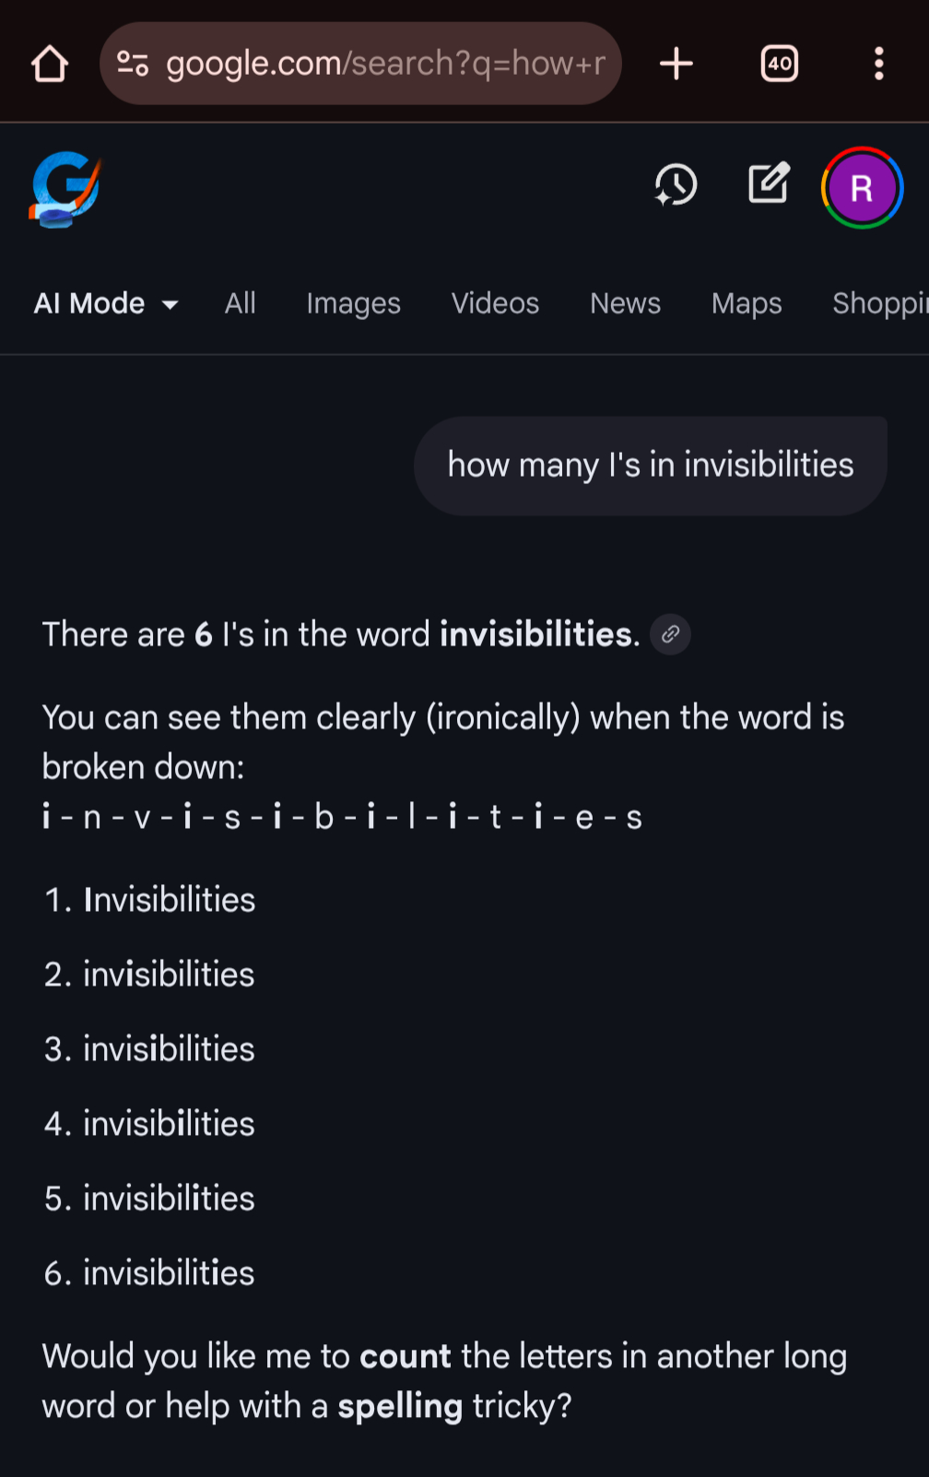Select the Maps tab
Screen dimensions: 929x1477
(x=747, y=303)
